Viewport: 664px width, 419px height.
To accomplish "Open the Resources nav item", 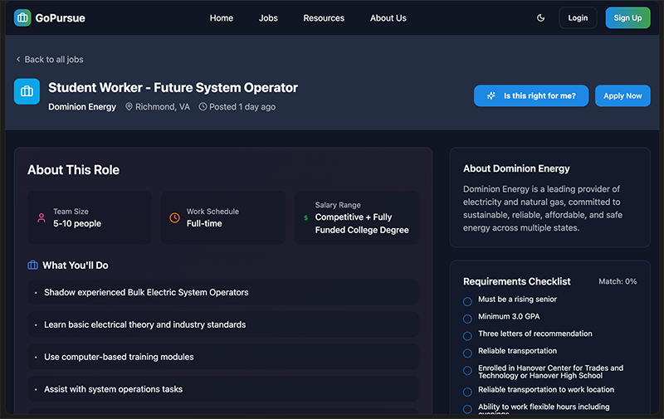I will pyautogui.click(x=324, y=18).
